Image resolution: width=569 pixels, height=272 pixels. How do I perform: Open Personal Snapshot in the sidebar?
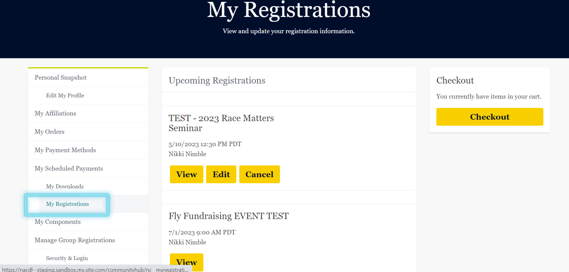(x=61, y=77)
